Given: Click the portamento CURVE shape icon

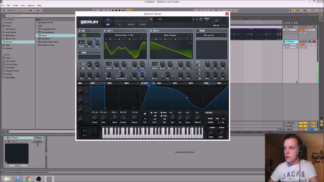Looking at the screenshot, I should (220, 133).
